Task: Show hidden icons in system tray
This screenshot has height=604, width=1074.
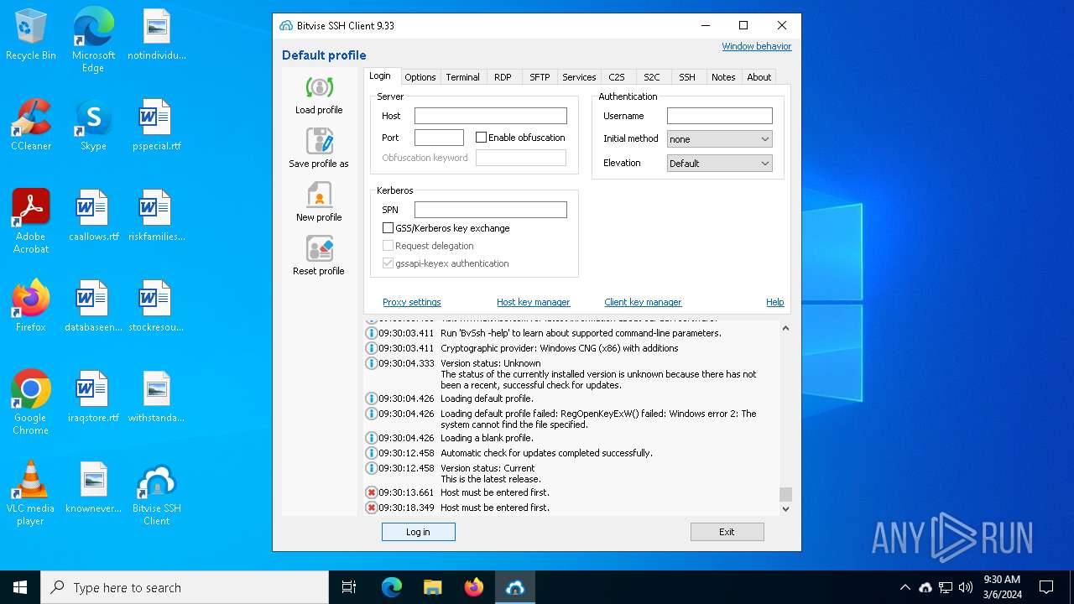Action: 905,587
